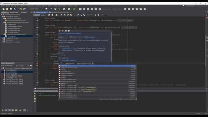
Task: Select CREATE_PERSONA String field in Navigator
Action: 14,80
